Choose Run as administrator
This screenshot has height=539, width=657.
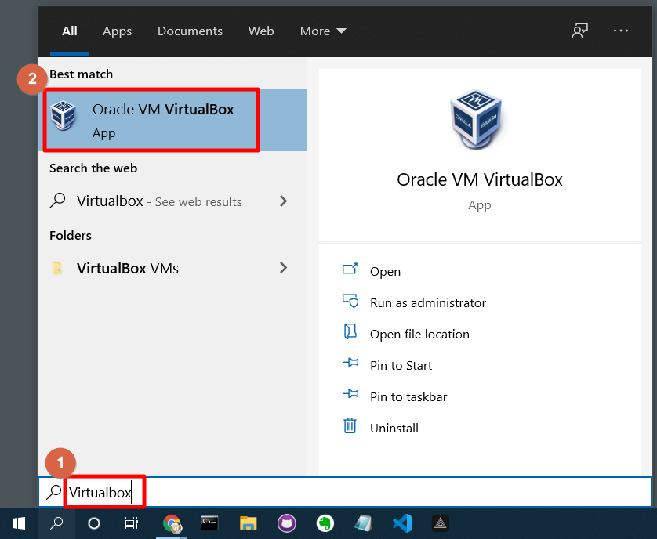(428, 302)
